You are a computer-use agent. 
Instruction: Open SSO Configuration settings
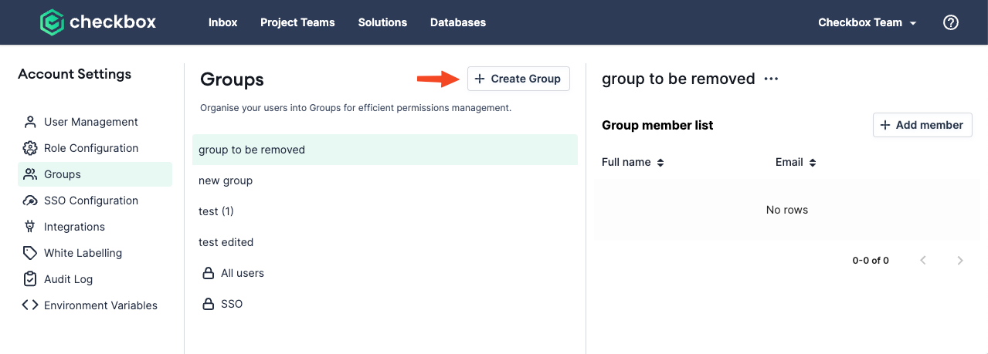click(95, 201)
